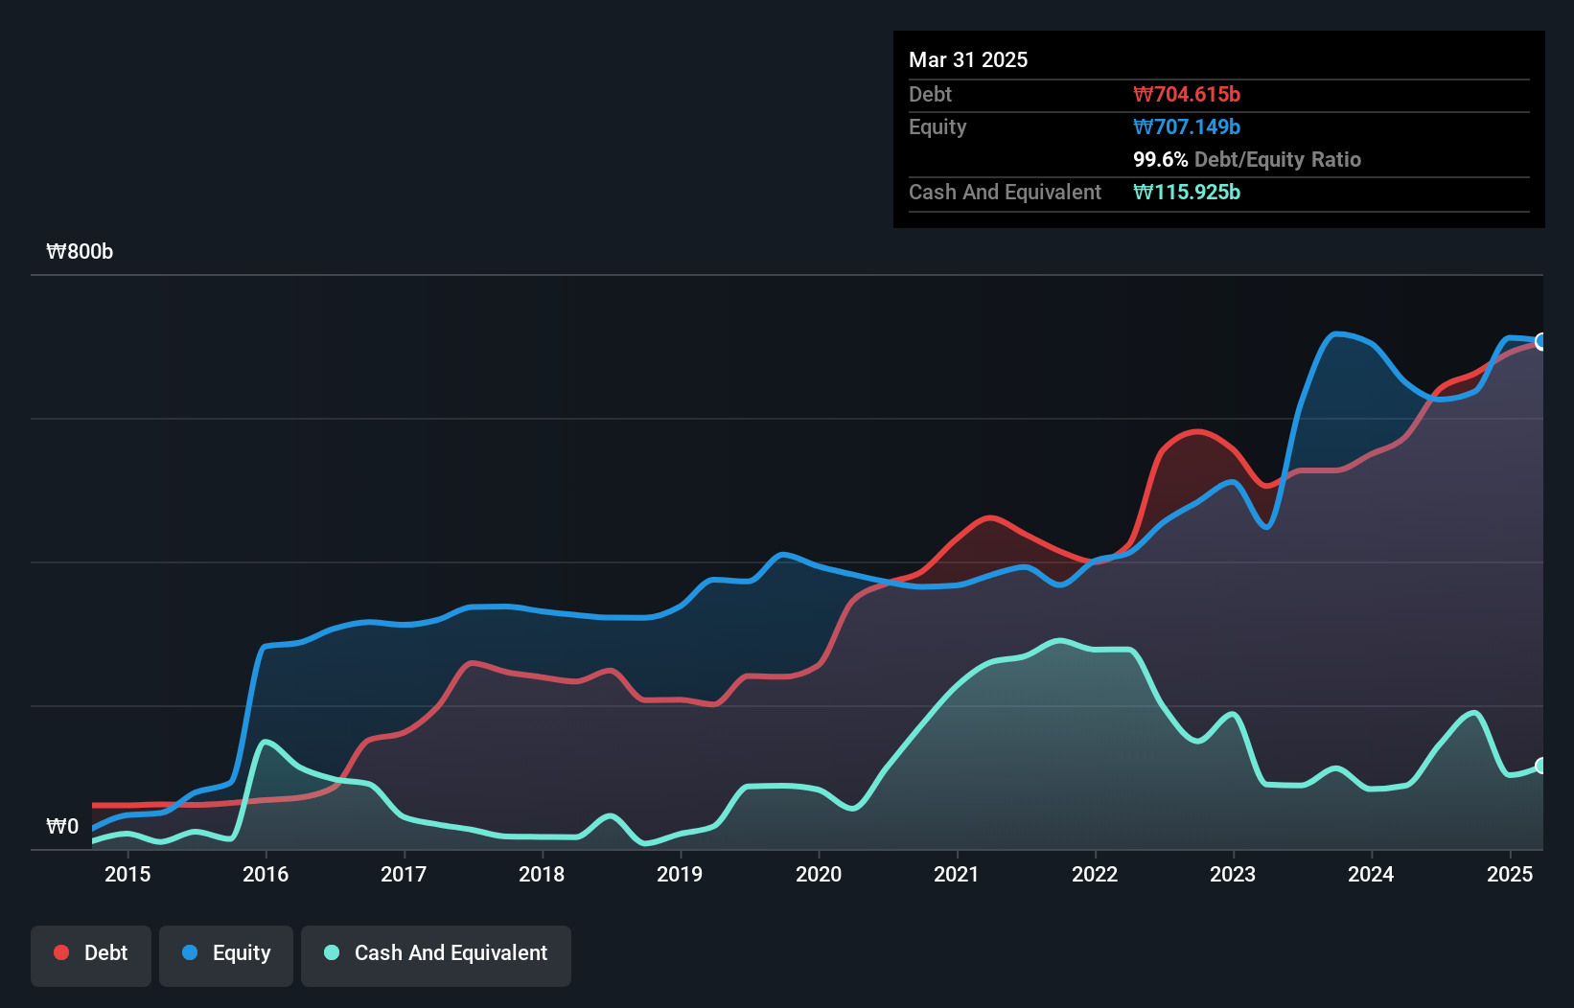Toggle the Debt series legend button
1574x1008 pixels.
[x=91, y=955]
